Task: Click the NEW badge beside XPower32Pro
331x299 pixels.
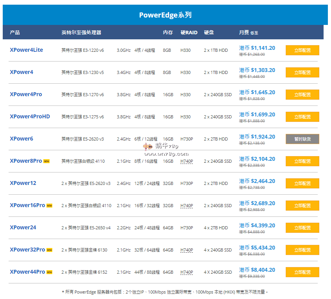Action: tap(49, 250)
